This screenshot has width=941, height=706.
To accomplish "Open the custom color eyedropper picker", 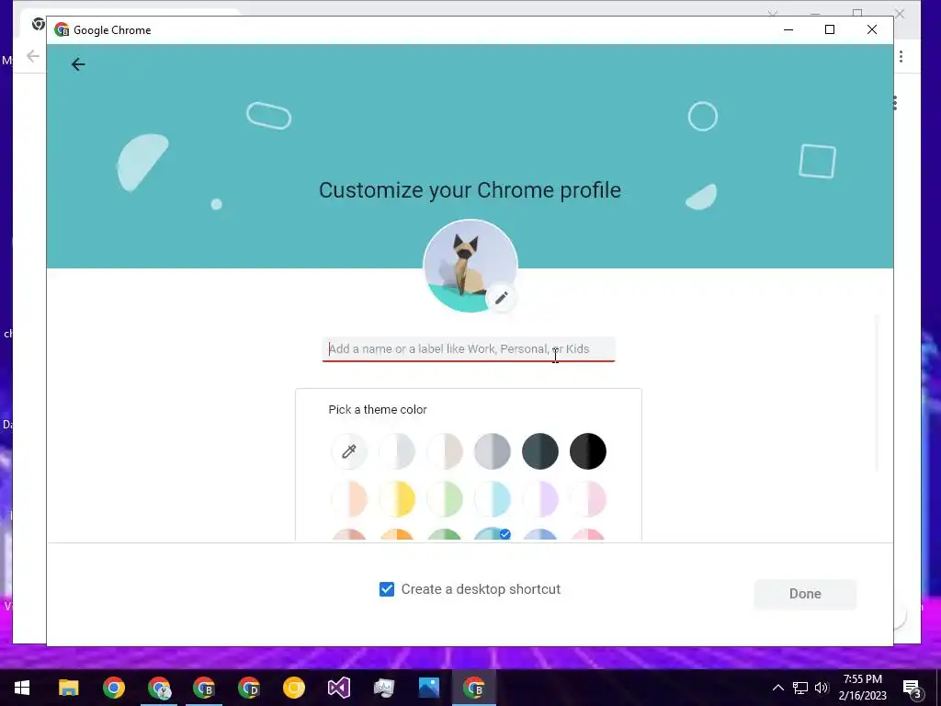I will point(349,450).
